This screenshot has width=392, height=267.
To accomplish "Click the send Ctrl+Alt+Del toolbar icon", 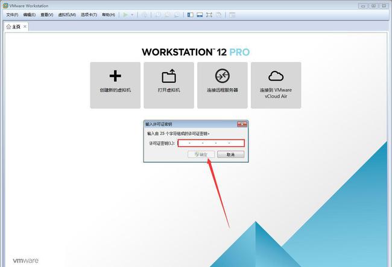I will pyautogui.click(x=144, y=15).
